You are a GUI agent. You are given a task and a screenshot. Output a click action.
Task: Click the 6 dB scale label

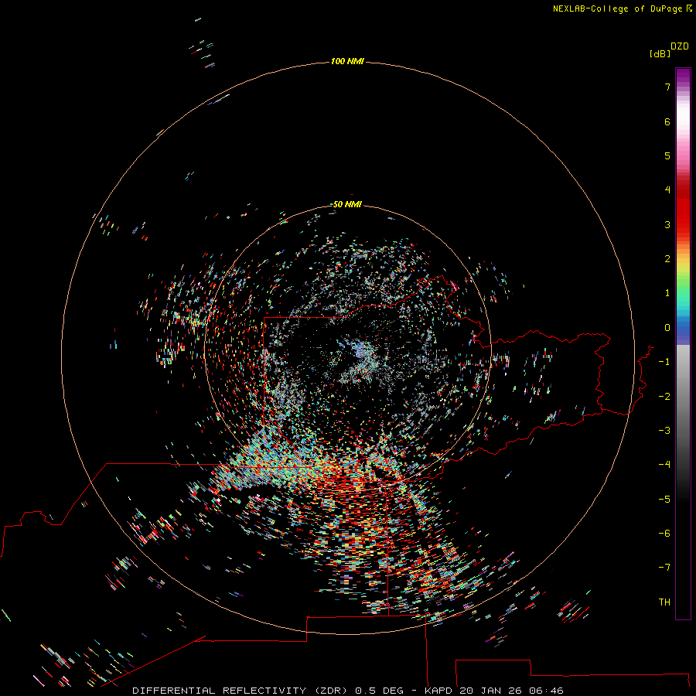[667, 121]
